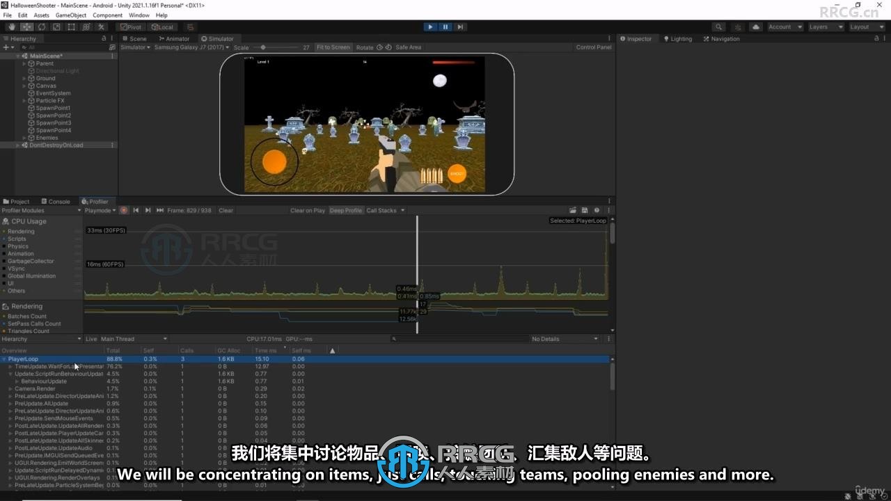Click the Hierarchy lock icon

click(x=104, y=38)
